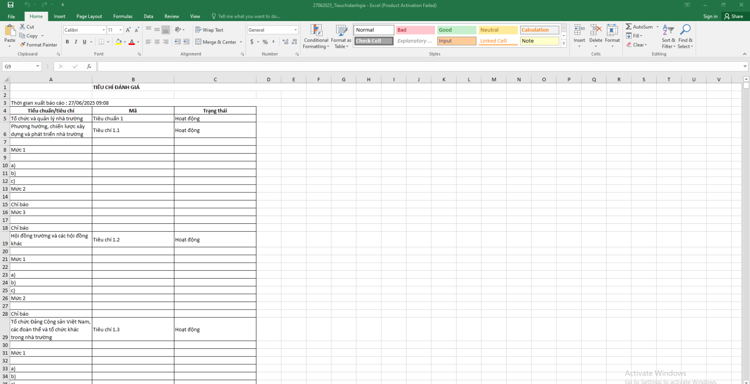This screenshot has width=750, height=384.
Task: Click the Save icon in title bar
Action: [x=10, y=5]
